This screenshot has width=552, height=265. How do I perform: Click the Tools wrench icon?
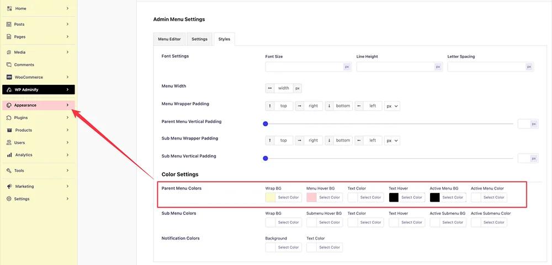click(9, 170)
